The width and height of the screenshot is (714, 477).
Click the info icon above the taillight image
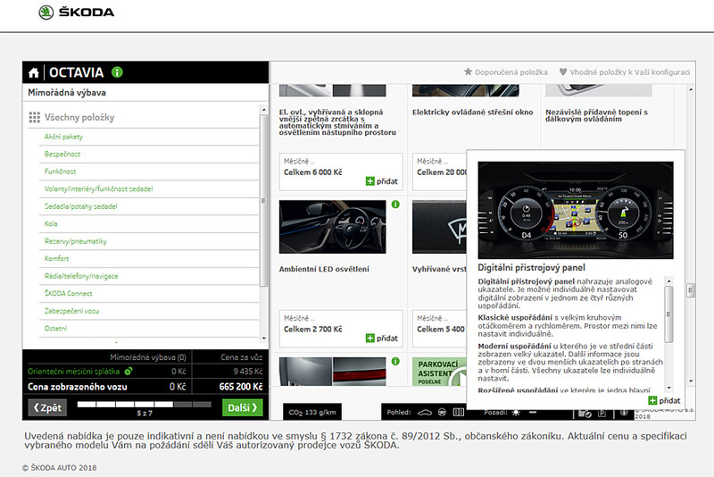[395, 361]
